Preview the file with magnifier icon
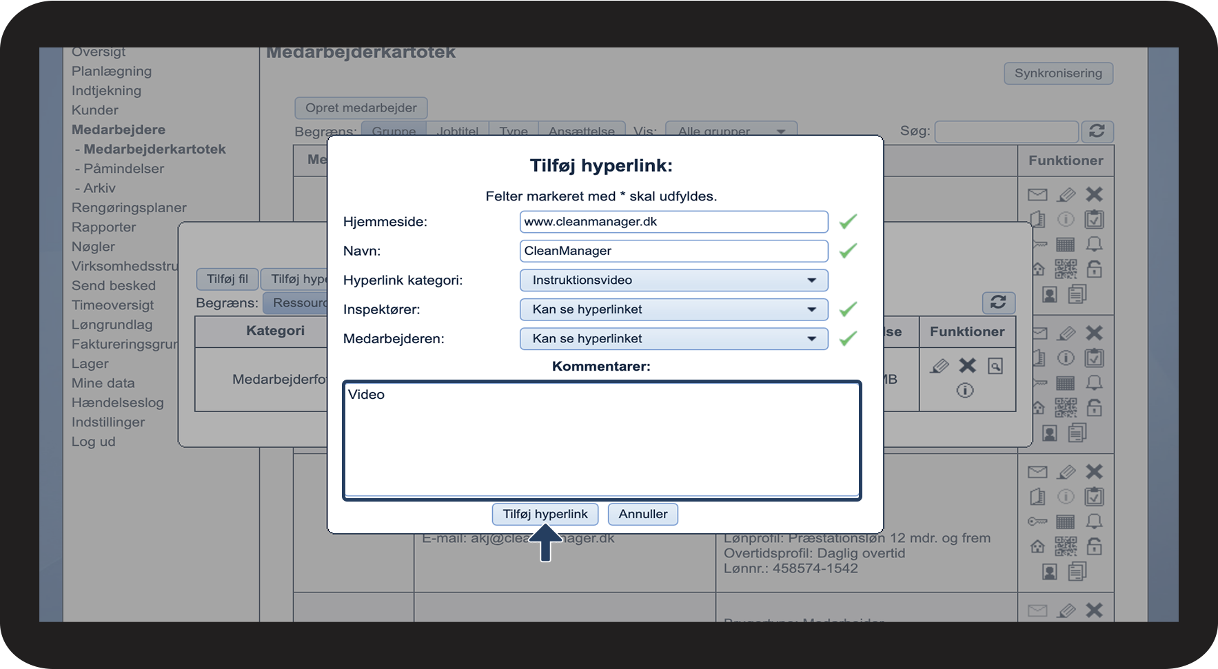 (995, 366)
